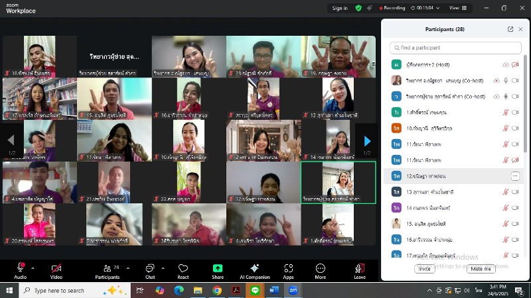
Task: Go to previous gallery page arrow
Action: click(x=11, y=140)
